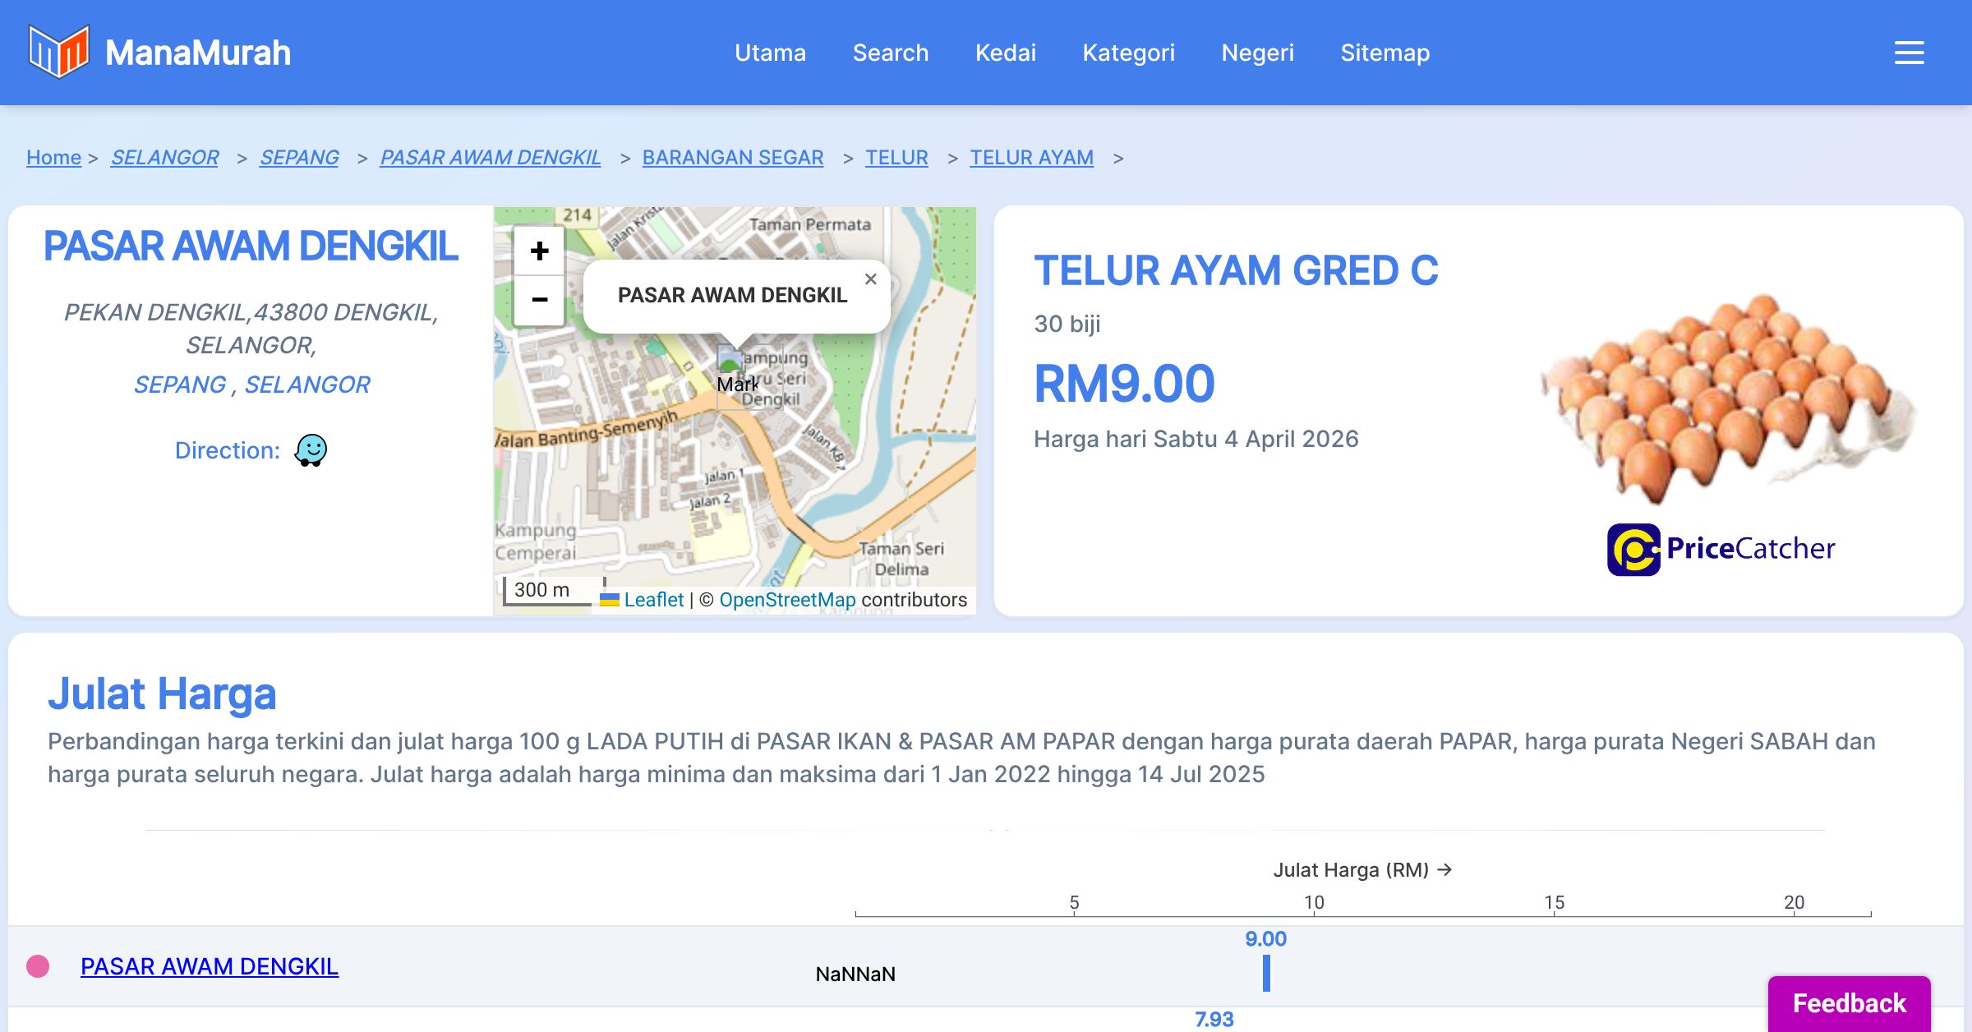Close the PASAR AWAM DENGKIL map popup

[x=871, y=279]
